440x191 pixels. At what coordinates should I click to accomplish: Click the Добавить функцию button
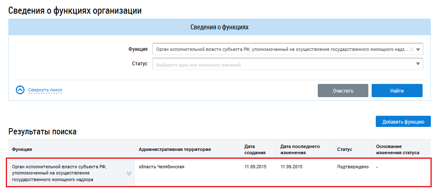click(x=403, y=122)
